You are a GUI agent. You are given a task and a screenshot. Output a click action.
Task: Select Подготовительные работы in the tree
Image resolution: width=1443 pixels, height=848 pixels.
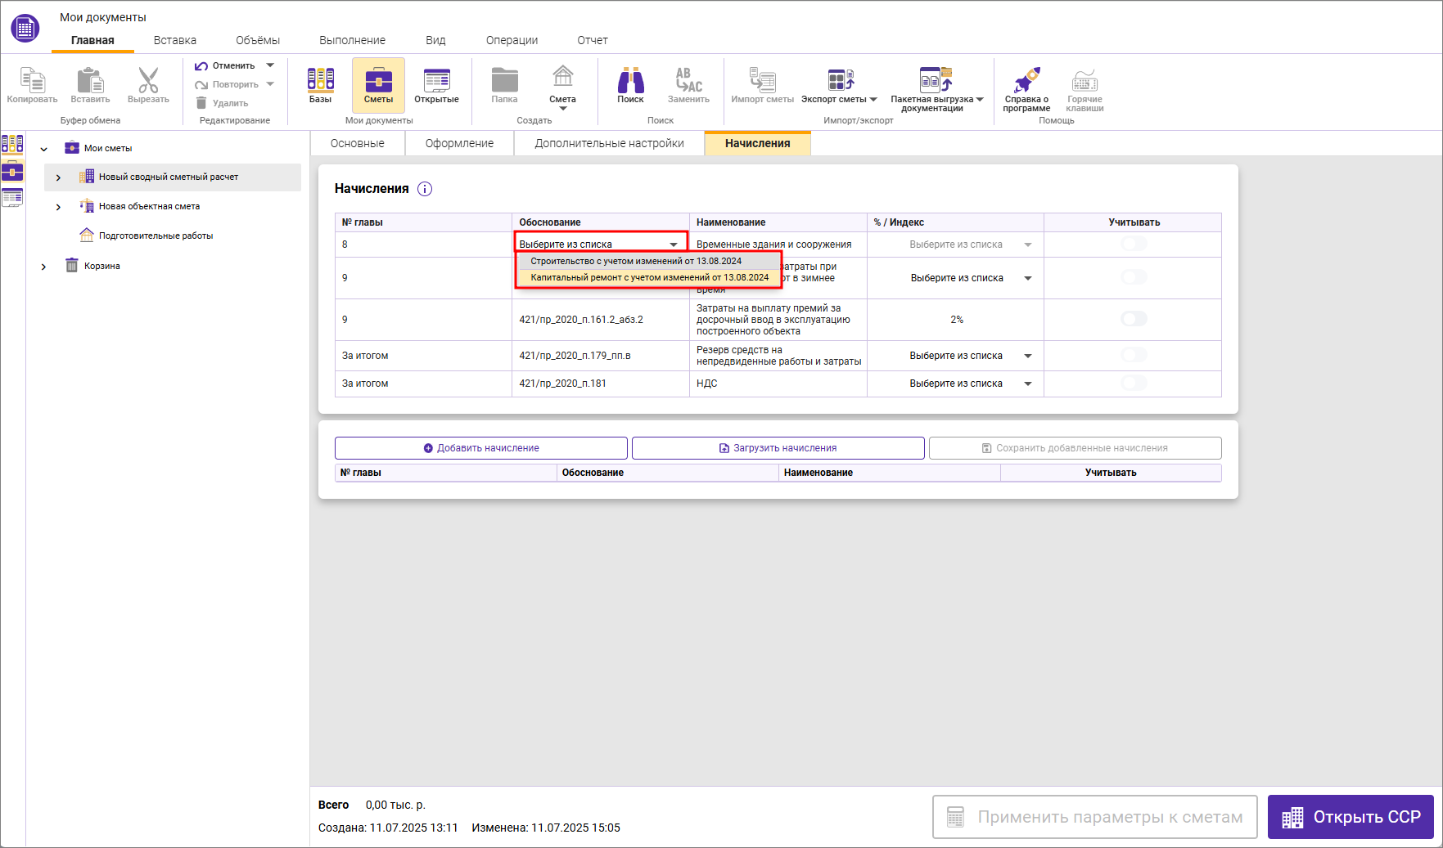[x=156, y=236]
